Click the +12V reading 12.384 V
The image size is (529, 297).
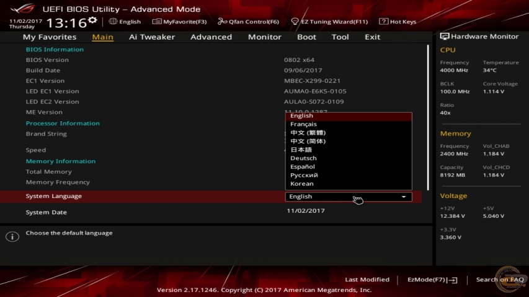[453, 216]
